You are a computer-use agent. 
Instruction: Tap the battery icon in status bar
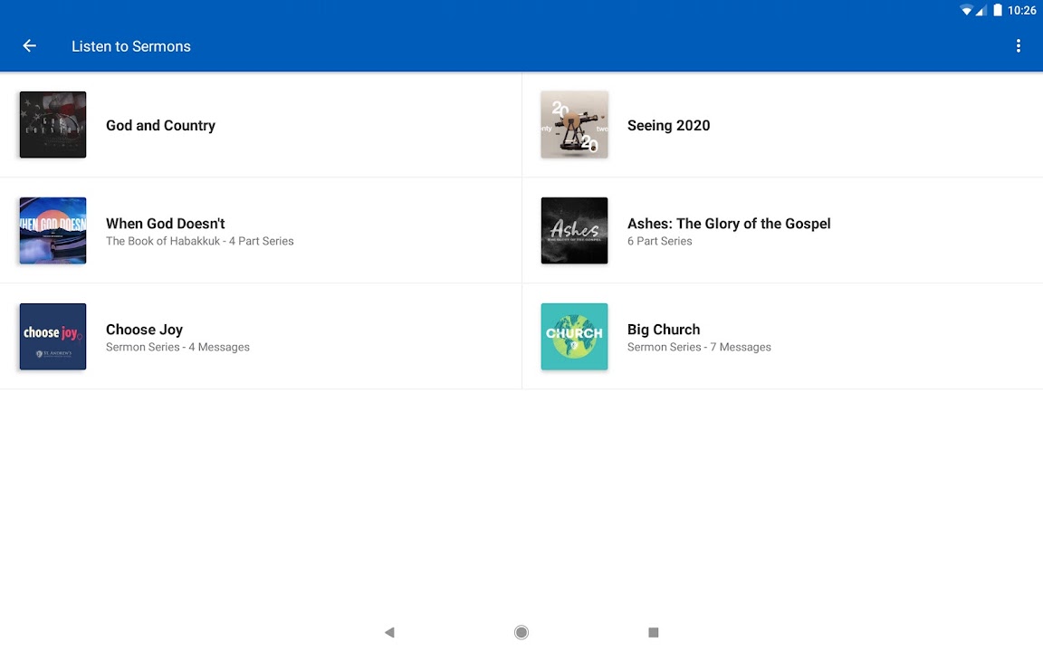(998, 11)
